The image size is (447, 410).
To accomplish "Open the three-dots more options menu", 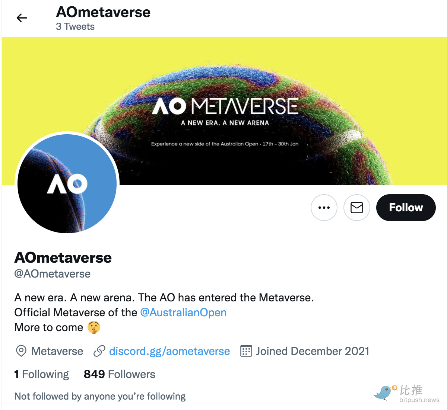I will [324, 208].
